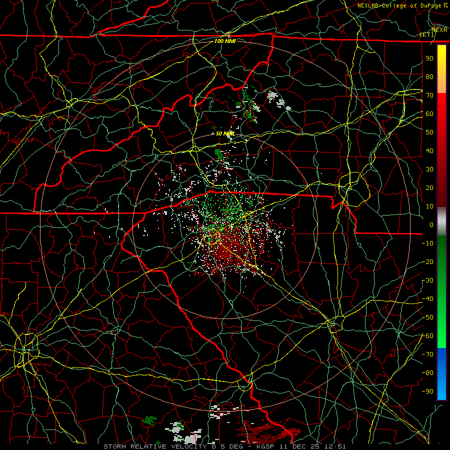
Task: Click the "12:51" time stamp in footer
Action: [x=335, y=446]
